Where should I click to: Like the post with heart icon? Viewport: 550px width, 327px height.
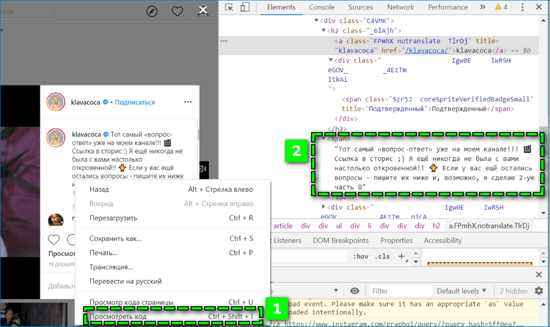54,240
